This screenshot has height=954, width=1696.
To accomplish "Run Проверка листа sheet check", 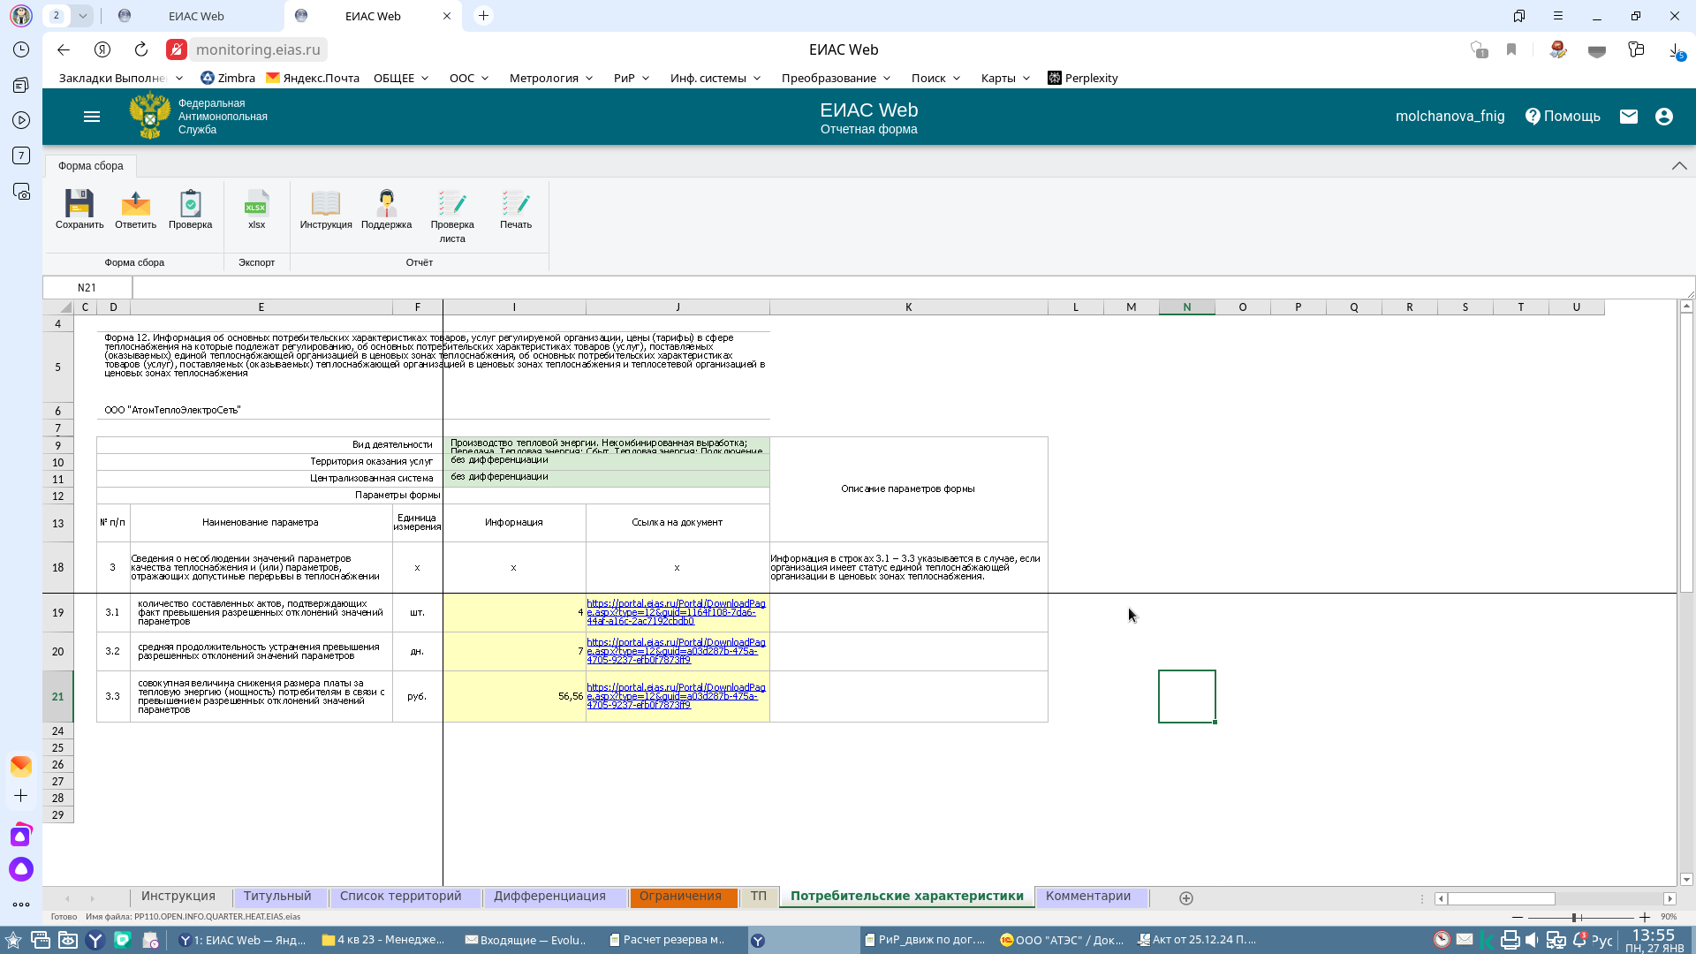I will coord(452,216).
